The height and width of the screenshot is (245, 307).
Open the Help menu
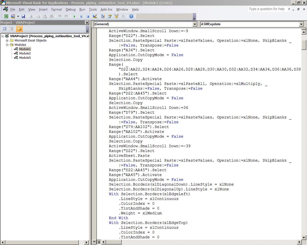[135, 9]
